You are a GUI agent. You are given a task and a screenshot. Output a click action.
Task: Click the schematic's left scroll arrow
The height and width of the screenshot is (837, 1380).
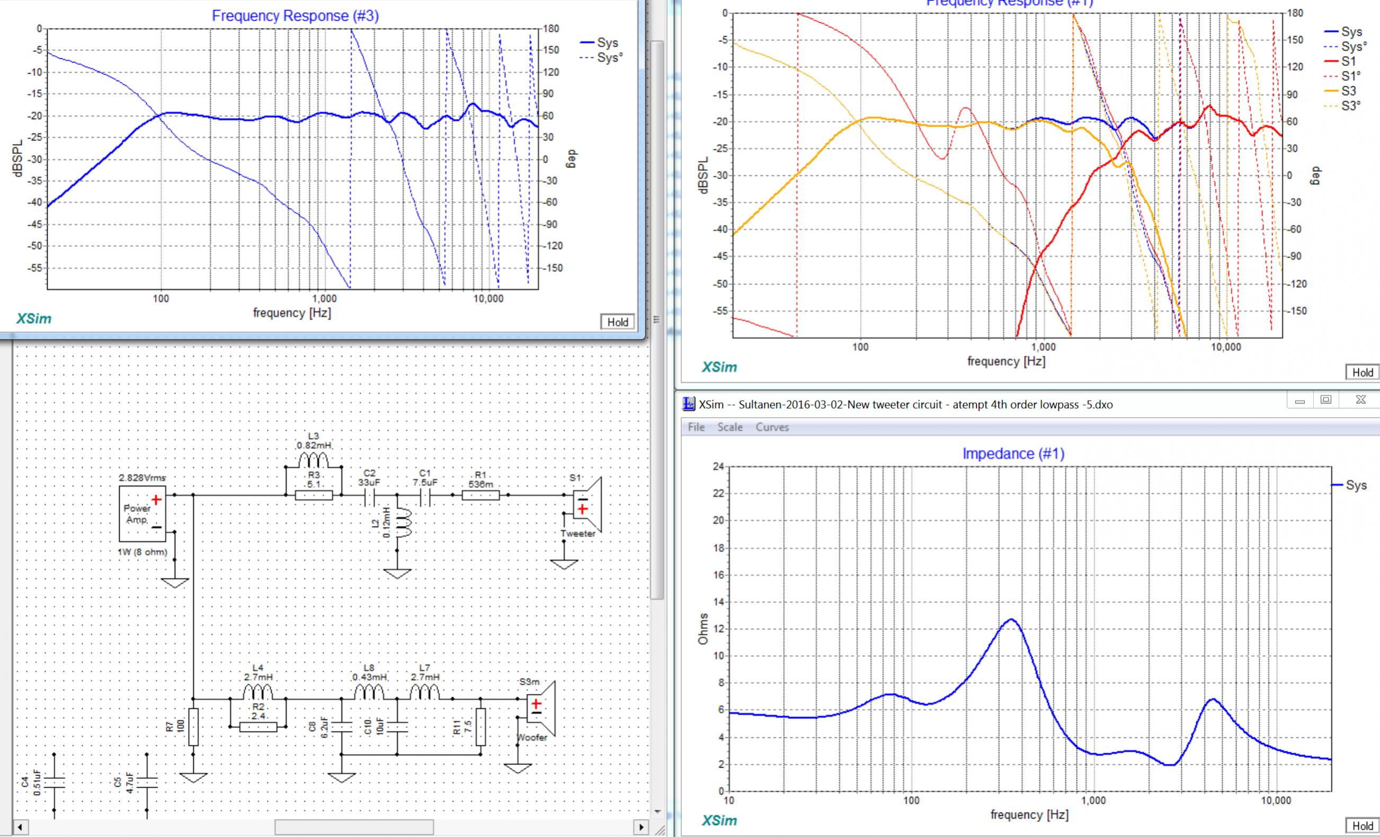[20, 827]
